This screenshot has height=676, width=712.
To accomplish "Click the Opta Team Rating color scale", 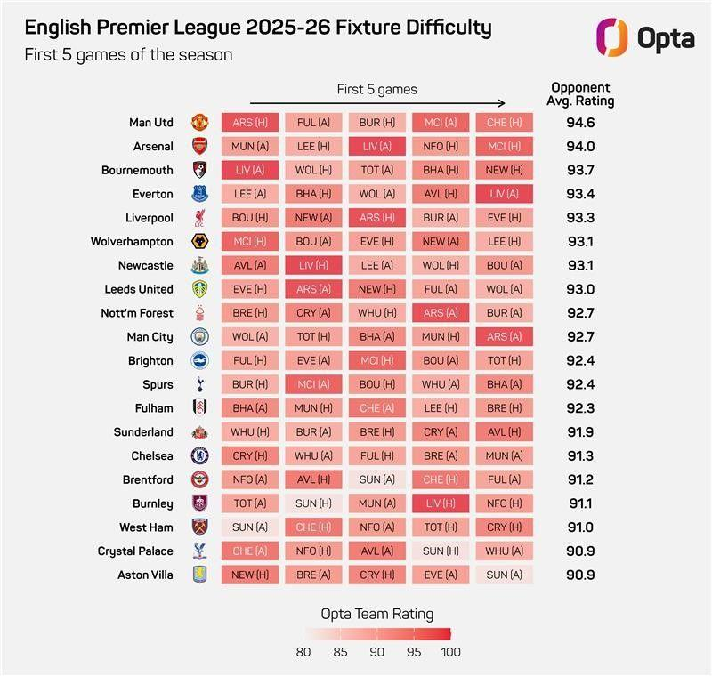I will tap(377, 634).
